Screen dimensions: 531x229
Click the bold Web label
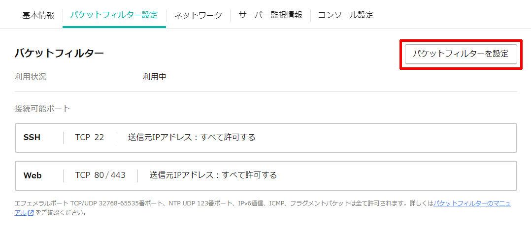(x=33, y=175)
